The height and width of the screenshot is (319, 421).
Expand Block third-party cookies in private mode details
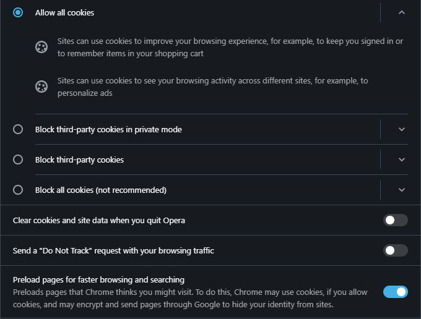(x=402, y=129)
